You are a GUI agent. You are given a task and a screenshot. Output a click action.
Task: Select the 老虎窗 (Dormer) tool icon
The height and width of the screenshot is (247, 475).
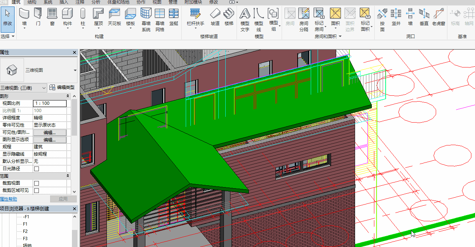(439, 13)
